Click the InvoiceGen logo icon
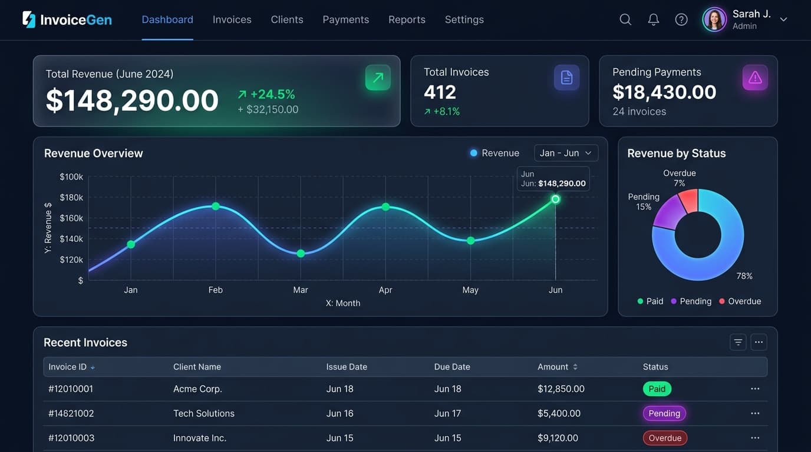 [29, 19]
